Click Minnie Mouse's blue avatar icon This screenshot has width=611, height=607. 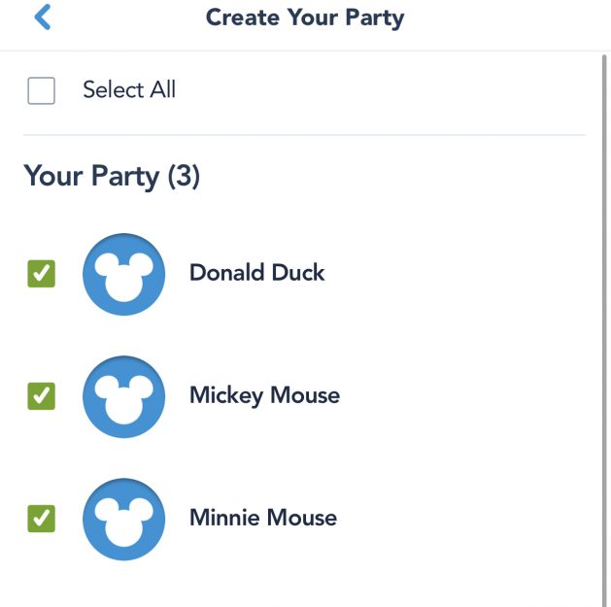123,519
